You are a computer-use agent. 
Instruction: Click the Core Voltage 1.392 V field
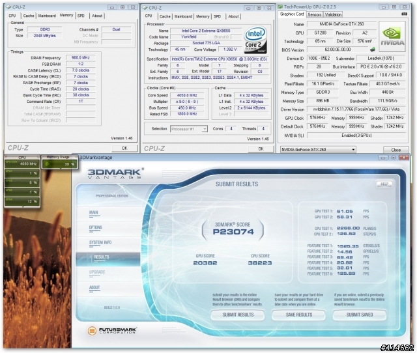click(230, 49)
